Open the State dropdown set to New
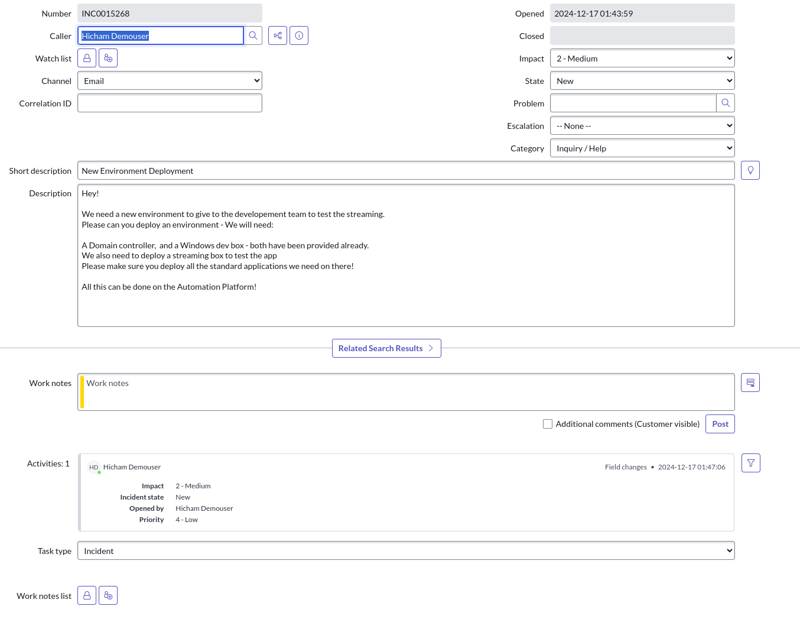The width and height of the screenshot is (800, 619). [x=642, y=80]
